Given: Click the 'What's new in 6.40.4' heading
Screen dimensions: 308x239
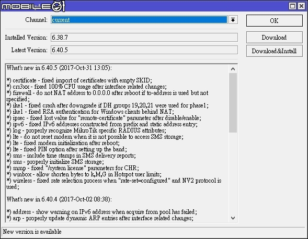Looking at the screenshot, I should click(x=59, y=199).
